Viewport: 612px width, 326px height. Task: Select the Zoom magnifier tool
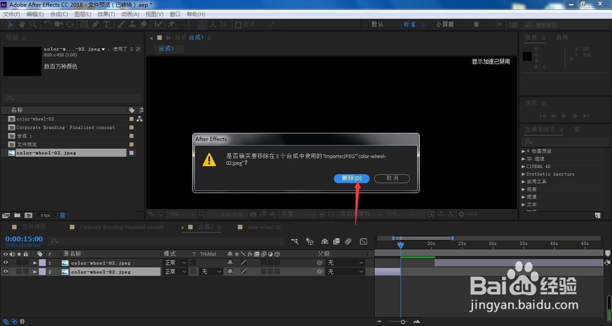33,24
